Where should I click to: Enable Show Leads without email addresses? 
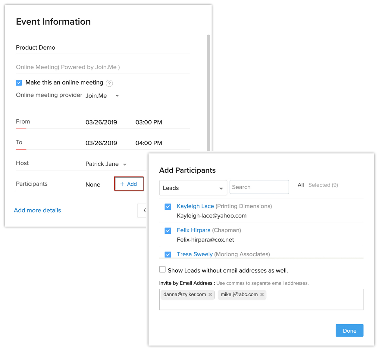[x=162, y=269]
